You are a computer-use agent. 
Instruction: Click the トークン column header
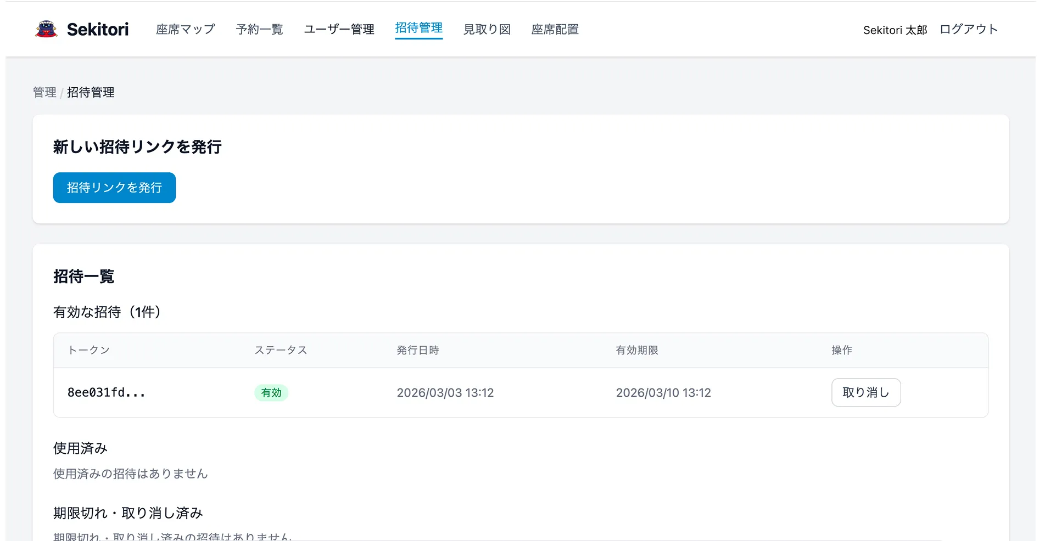click(89, 350)
